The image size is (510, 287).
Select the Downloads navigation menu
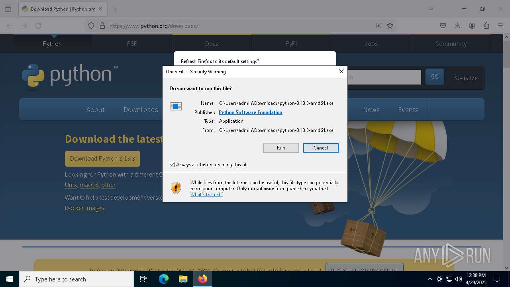pos(141,110)
